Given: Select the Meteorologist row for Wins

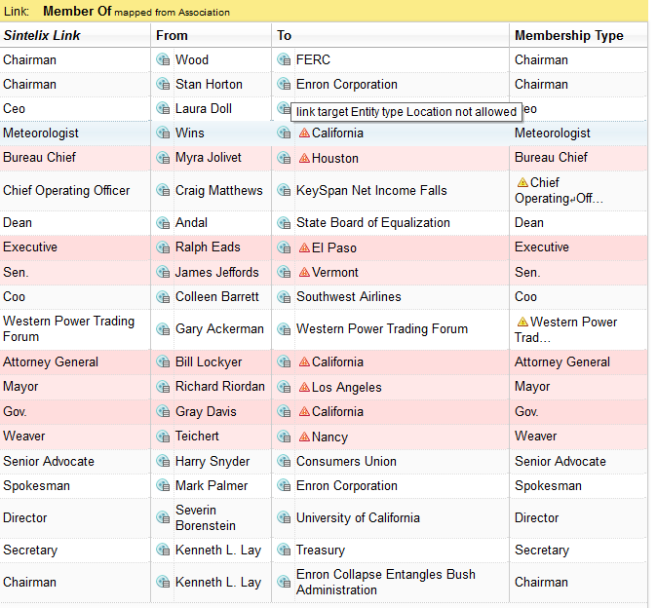Looking at the screenshot, I should pyautogui.click(x=41, y=133).
